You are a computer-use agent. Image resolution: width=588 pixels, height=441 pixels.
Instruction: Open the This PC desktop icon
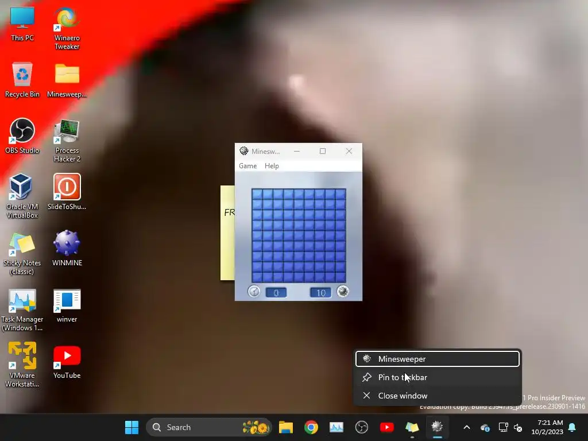[22, 24]
